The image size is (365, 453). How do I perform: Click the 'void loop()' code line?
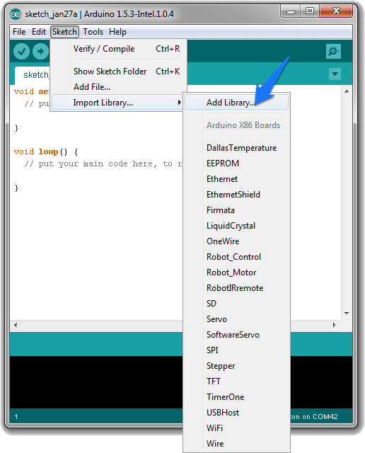click(45, 152)
